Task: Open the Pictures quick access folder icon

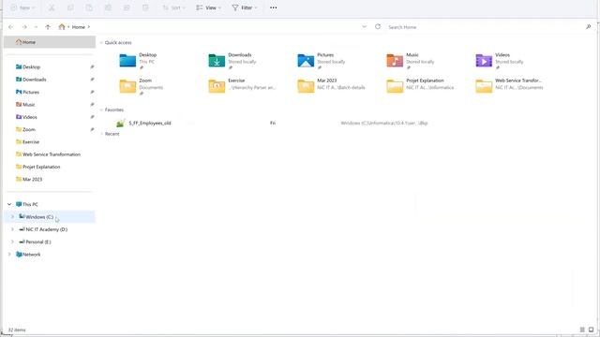Action: (x=306, y=60)
